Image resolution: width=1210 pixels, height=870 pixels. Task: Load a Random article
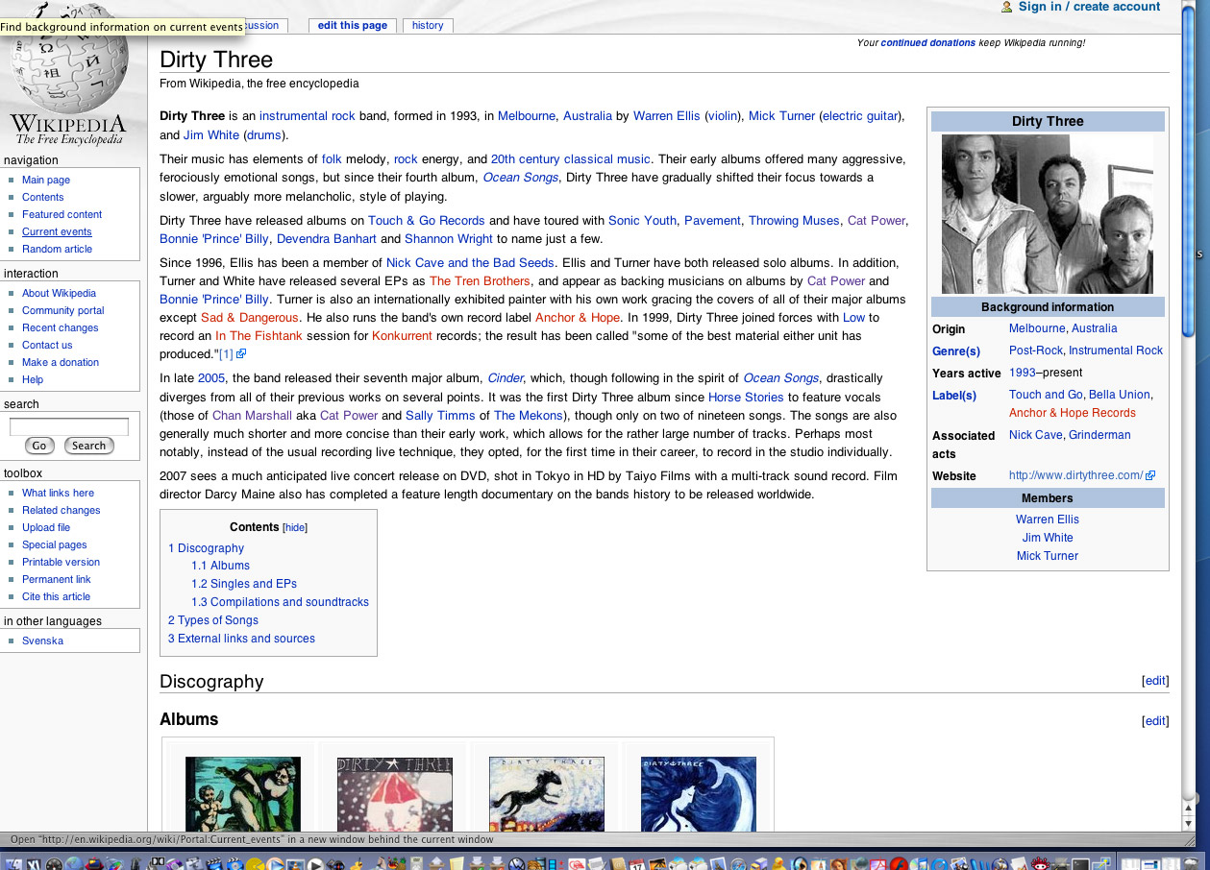(58, 249)
